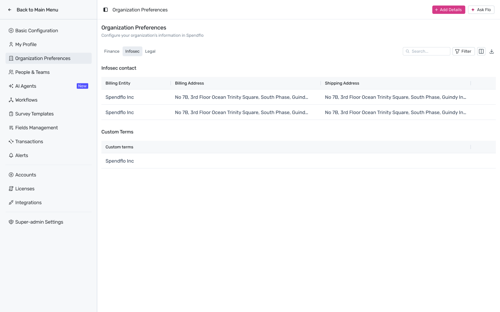Select Organization Preferences in the sidebar
500x312 pixels.
pos(49,58)
